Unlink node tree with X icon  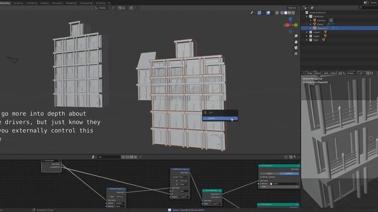(135, 157)
